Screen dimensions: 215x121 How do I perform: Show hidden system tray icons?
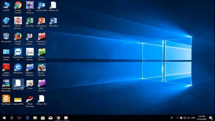[177, 118]
